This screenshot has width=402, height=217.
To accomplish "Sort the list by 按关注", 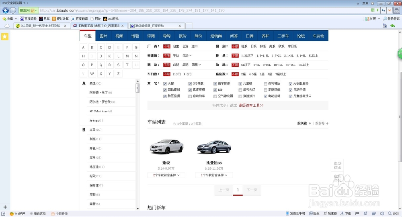I will 304,124.
